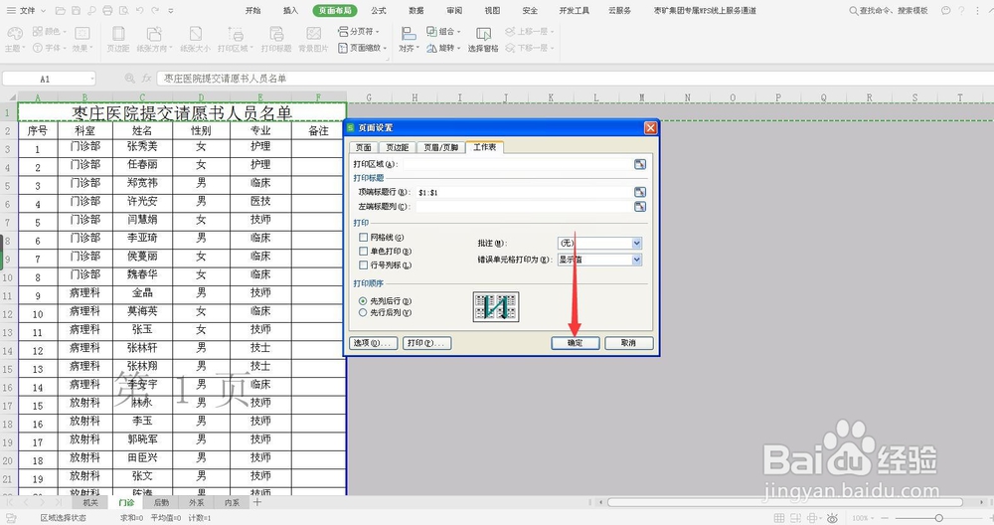Viewport: 994px width, 525px height.
Task: Expand the 分页符 dropdown
Action: pyautogui.click(x=377, y=31)
